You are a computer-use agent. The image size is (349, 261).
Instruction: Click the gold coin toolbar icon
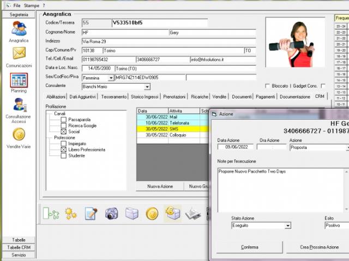point(152,214)
